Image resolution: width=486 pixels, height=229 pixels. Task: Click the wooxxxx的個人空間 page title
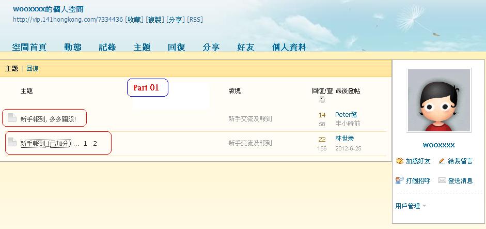click(x=49, y=9)
